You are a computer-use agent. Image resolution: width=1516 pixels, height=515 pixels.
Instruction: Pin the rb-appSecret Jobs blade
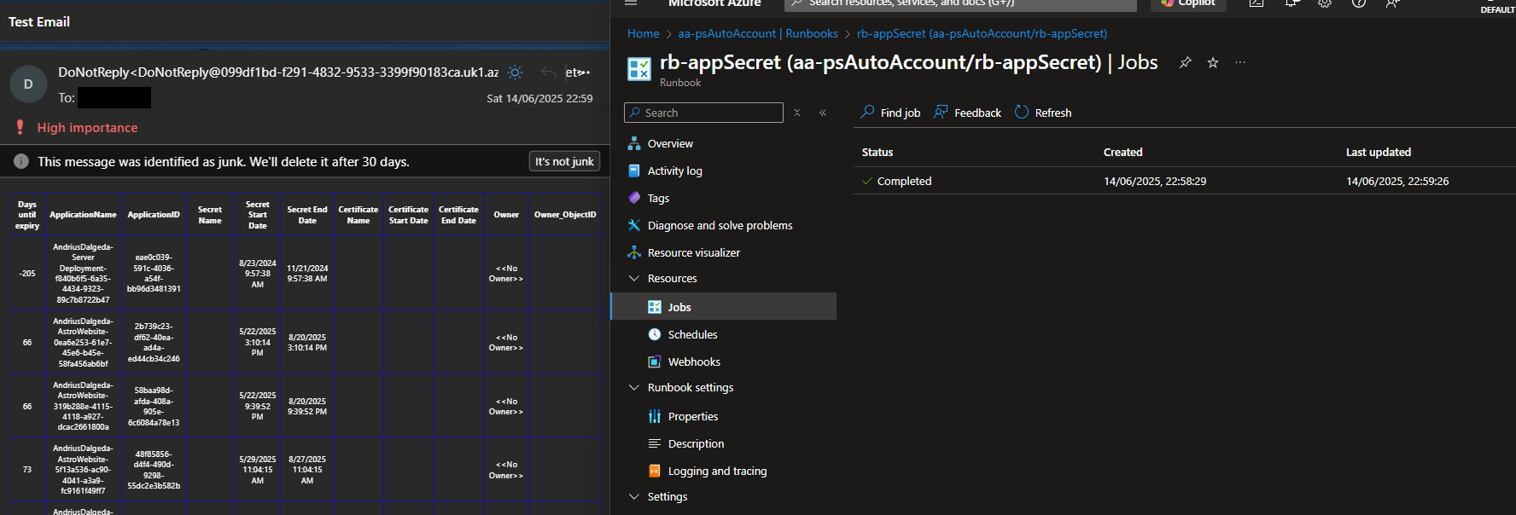pos(1186,62)
